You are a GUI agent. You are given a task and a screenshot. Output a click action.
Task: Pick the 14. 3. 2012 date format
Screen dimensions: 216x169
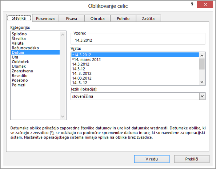point(135,73)
